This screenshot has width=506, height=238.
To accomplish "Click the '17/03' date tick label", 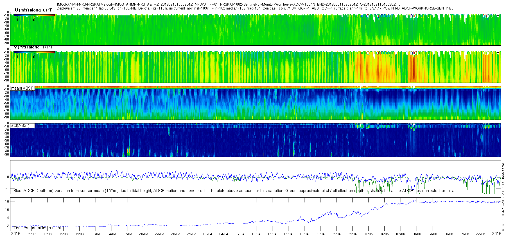I will 128,234.
